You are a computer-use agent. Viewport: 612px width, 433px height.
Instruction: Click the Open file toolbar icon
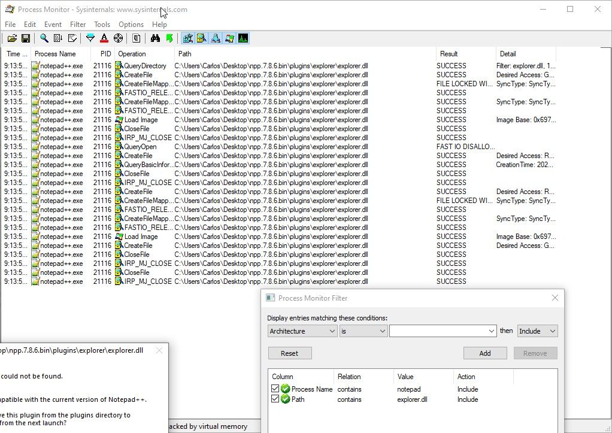tap(12, 38)
